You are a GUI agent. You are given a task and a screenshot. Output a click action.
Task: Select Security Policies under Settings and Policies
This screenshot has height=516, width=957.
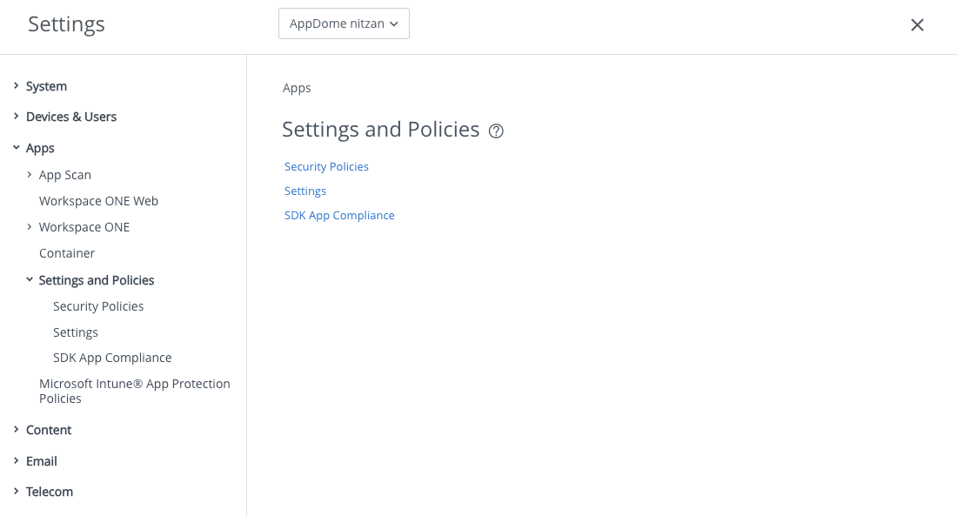point(98,305)
